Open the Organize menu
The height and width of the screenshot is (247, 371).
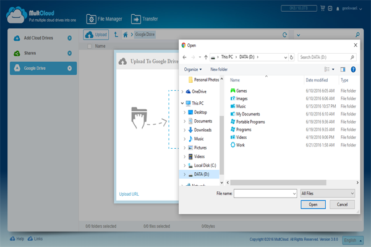pyautogui.click(x=193, y=70)
